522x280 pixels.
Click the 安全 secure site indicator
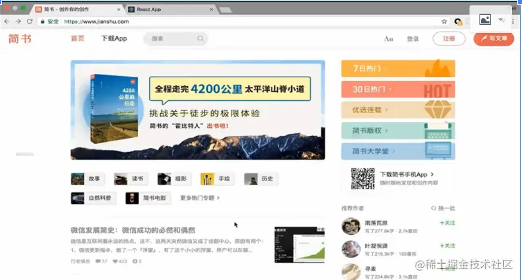click(x=50, y=22)
